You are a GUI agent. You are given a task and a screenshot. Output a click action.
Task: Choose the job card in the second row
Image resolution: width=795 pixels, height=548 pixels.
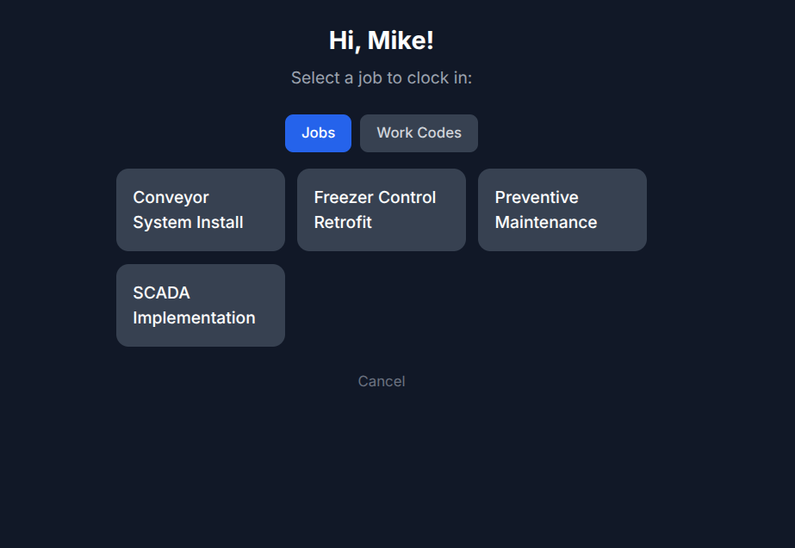coord(201,305)
